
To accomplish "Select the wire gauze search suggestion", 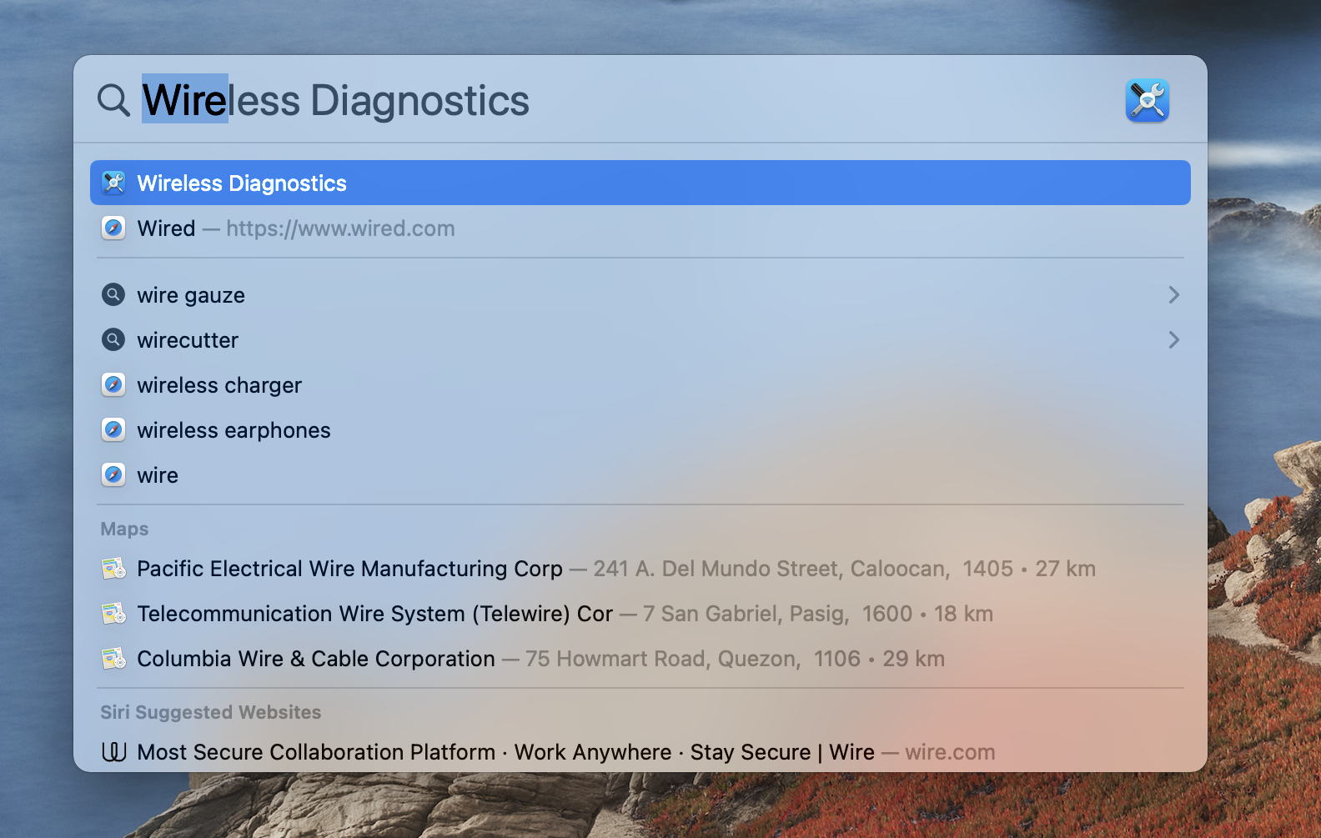I will [x=640, y=294].
